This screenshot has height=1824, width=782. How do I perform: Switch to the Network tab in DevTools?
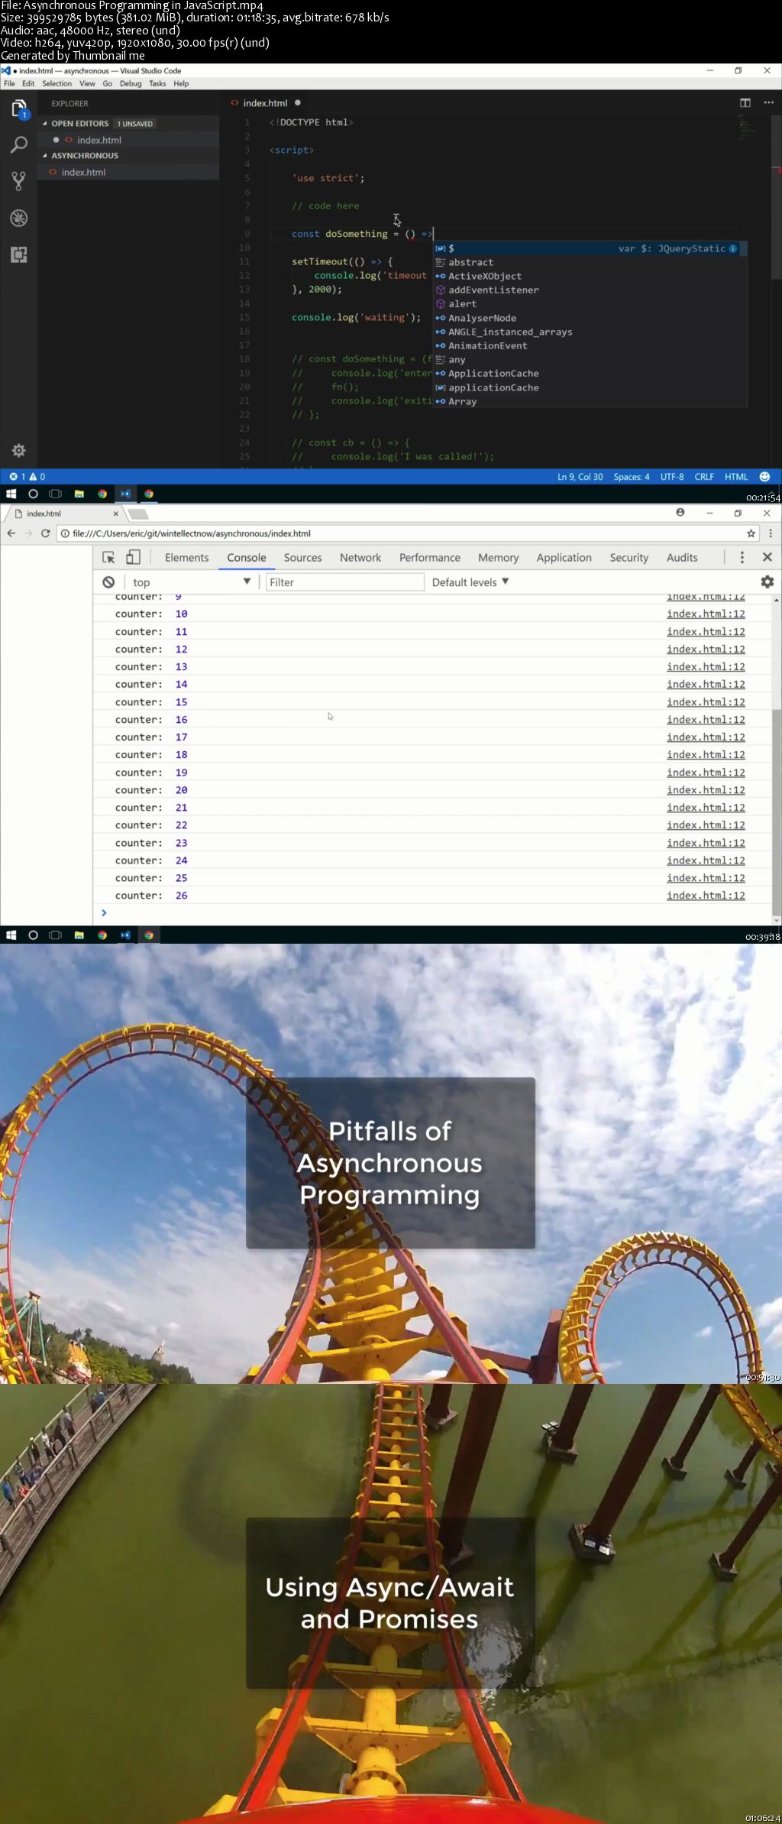(360, 557)
